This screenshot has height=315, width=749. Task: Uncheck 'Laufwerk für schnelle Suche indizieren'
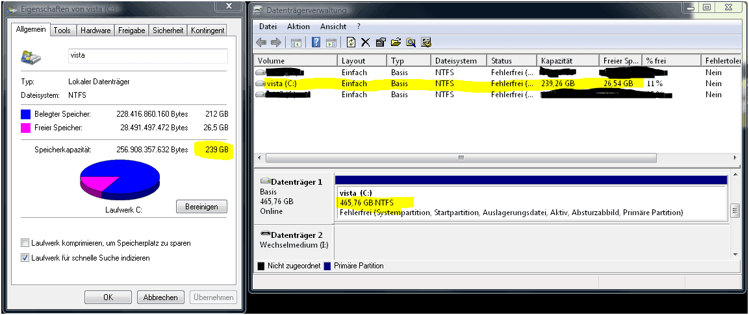[x=25, y=258]
